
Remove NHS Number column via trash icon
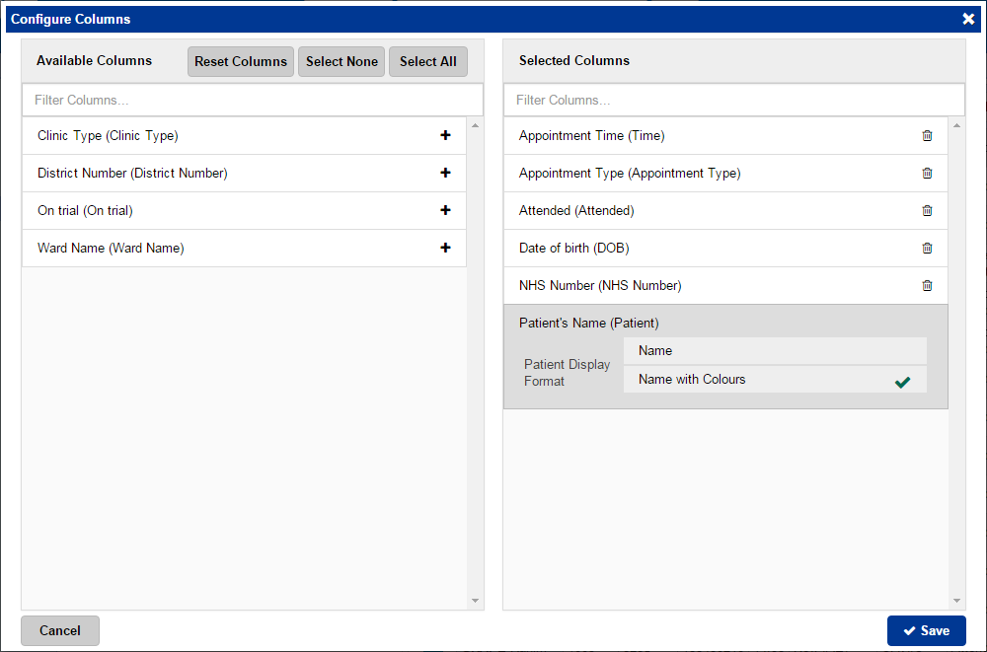927,286
